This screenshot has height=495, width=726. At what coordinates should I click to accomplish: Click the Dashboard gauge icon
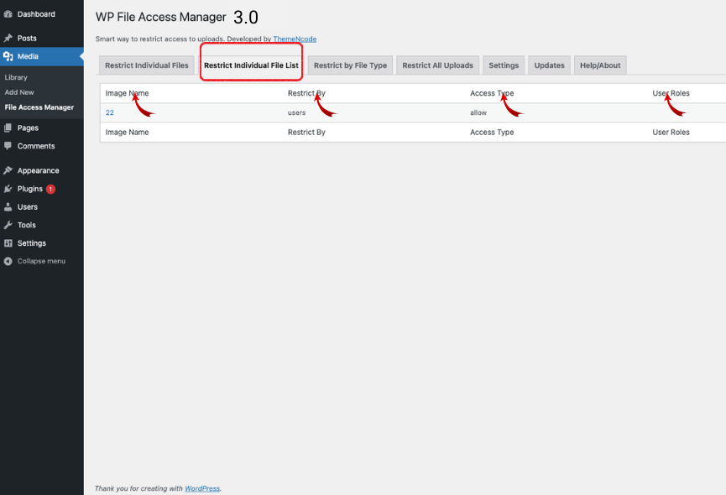8,14
